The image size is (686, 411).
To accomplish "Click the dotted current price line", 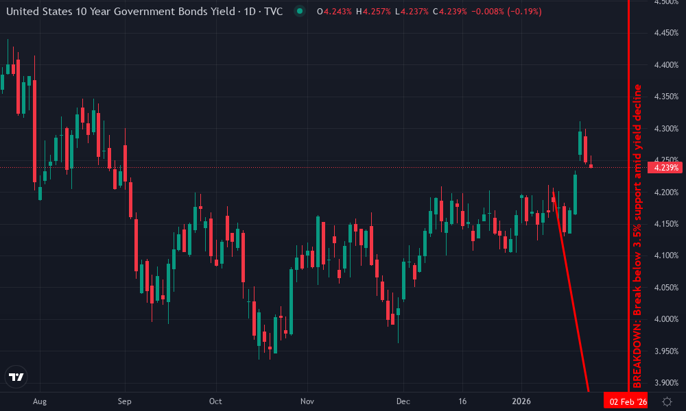I will click(x=343, y=166).
